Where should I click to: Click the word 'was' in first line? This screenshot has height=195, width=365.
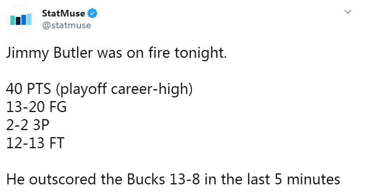[109, 53]
